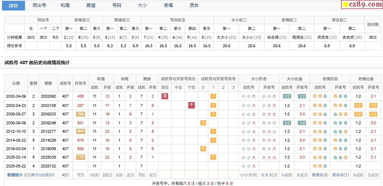Click orange 0 badge in 2008-09-09 row

(203, 123)
